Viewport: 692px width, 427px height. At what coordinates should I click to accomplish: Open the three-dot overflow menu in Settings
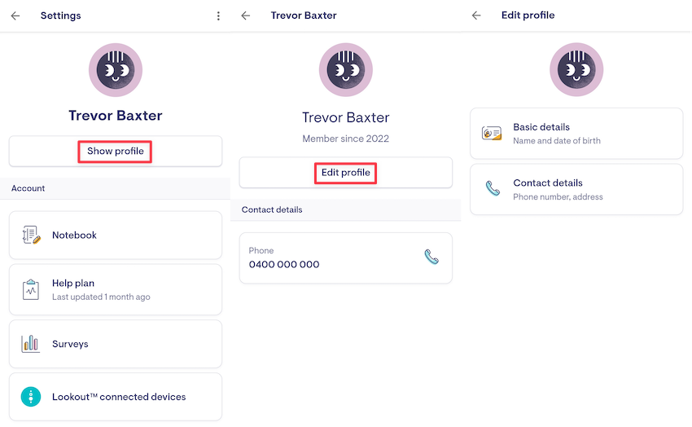point(218,15)
